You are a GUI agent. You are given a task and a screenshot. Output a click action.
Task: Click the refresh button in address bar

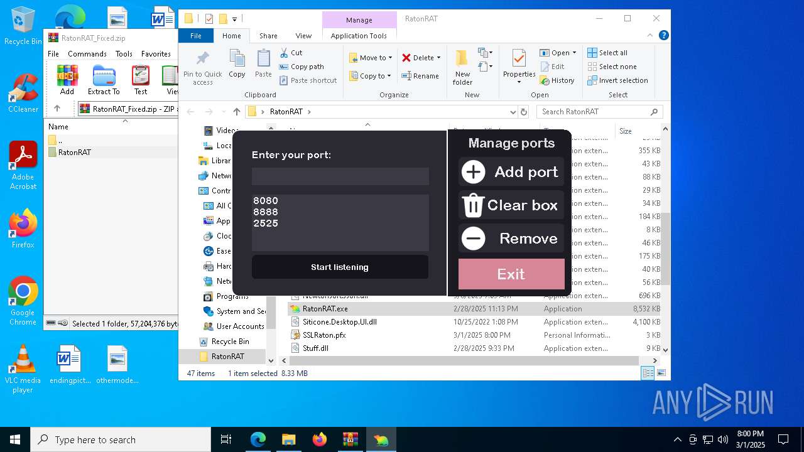coord(524,112)
